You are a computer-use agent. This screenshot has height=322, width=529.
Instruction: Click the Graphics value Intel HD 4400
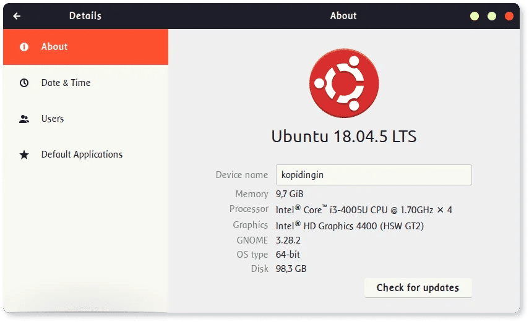350,226
